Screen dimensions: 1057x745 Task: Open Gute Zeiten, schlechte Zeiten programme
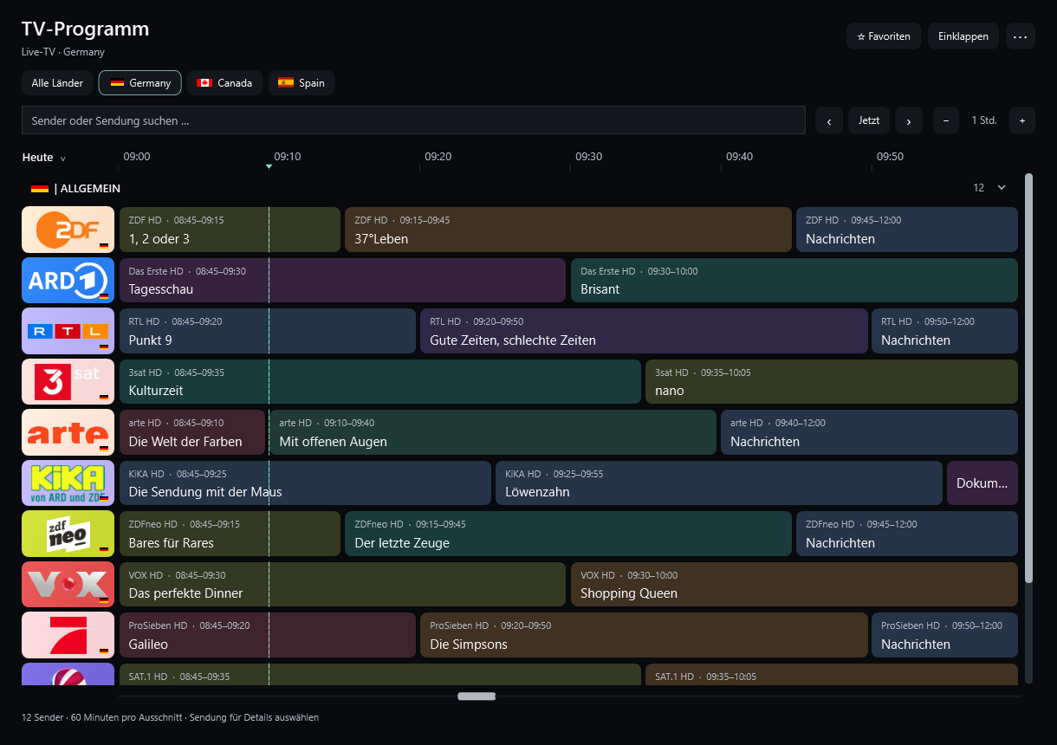click(644, 331)
